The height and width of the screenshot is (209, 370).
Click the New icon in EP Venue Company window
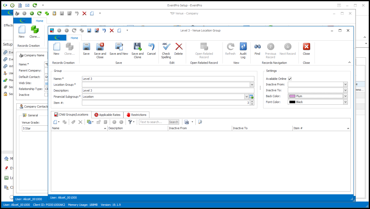(22, 29)
